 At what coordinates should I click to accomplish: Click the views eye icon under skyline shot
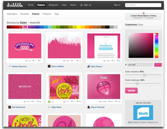(64, 61)
